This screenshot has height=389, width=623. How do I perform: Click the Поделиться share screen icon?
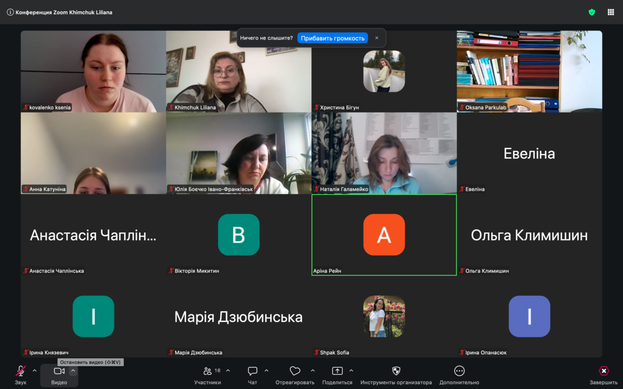pyautogui.click(x=337, y=375)
